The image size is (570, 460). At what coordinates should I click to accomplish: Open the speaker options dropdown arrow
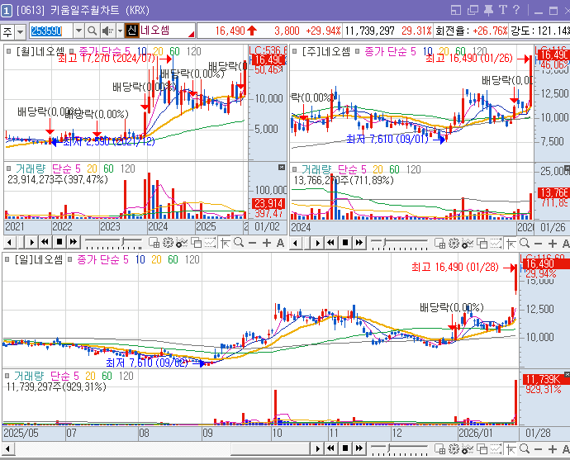tap(120, 31)
